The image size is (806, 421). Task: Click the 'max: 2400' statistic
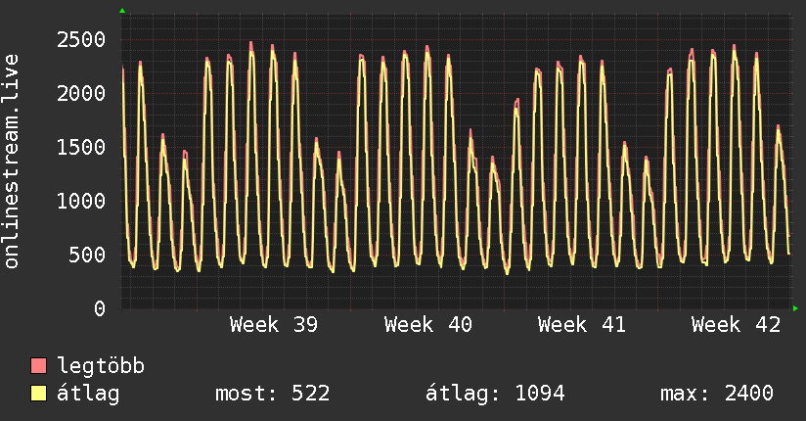(x=717, y=394)
